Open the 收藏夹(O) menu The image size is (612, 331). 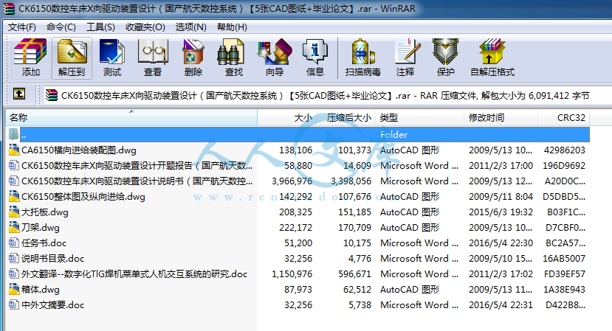coord(145,27)
